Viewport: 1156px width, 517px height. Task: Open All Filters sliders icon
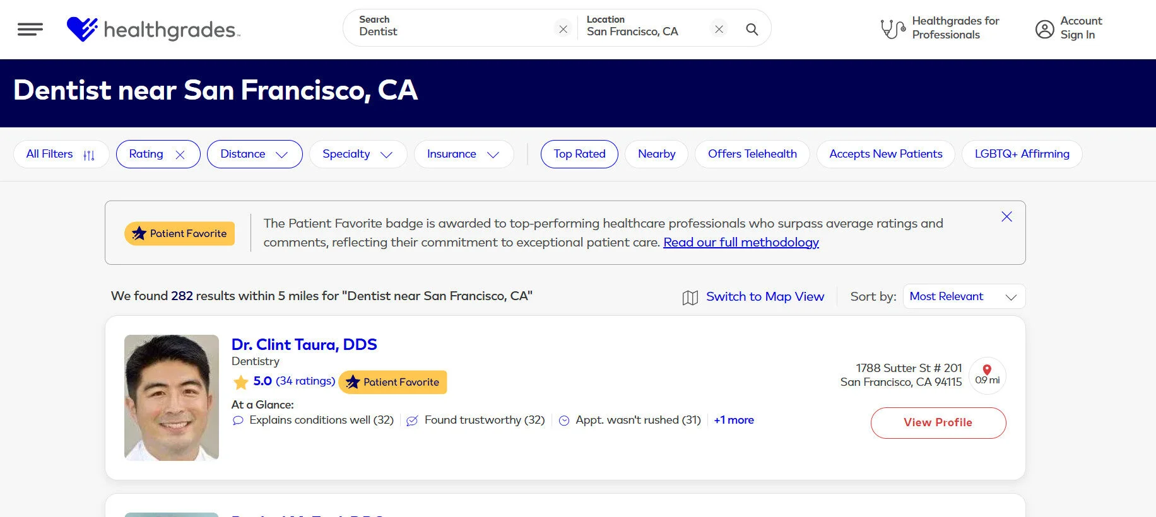coord(89,154)
